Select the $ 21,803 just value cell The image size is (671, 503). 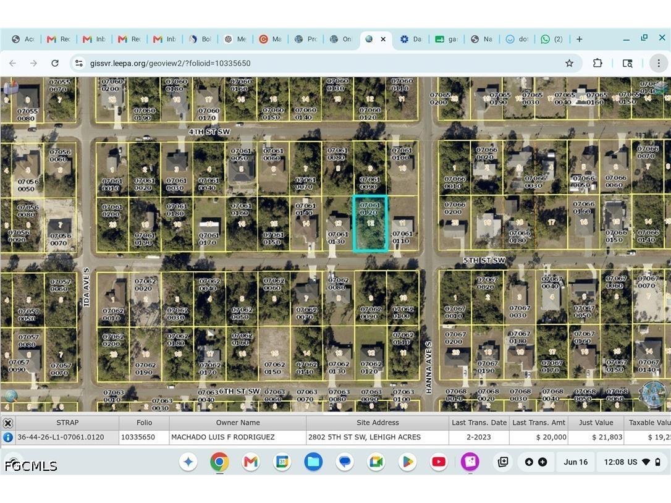[596, 437]
